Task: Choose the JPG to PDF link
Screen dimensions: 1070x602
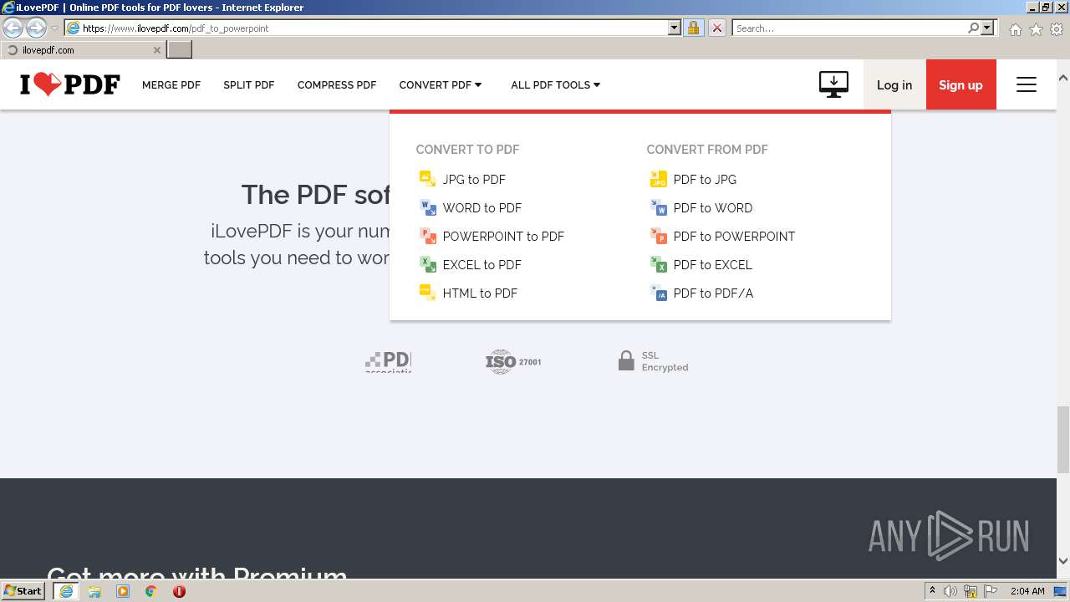Action: tap(474, 179)
